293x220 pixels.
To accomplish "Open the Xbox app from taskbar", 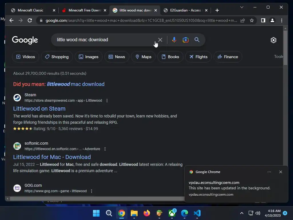I will [x=172, y=213].
